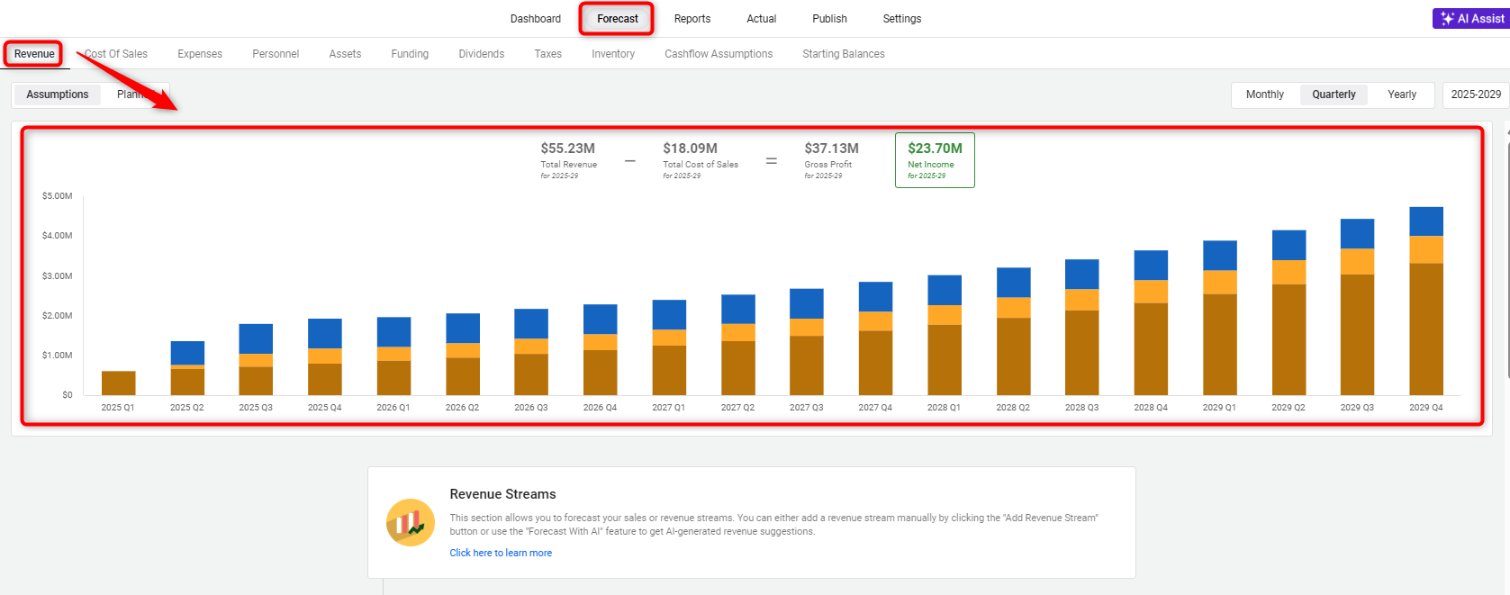Viewport: 1510px width, 595px height.
Task: Click the 'Click here to learn more' link
Action: [501, 553]
